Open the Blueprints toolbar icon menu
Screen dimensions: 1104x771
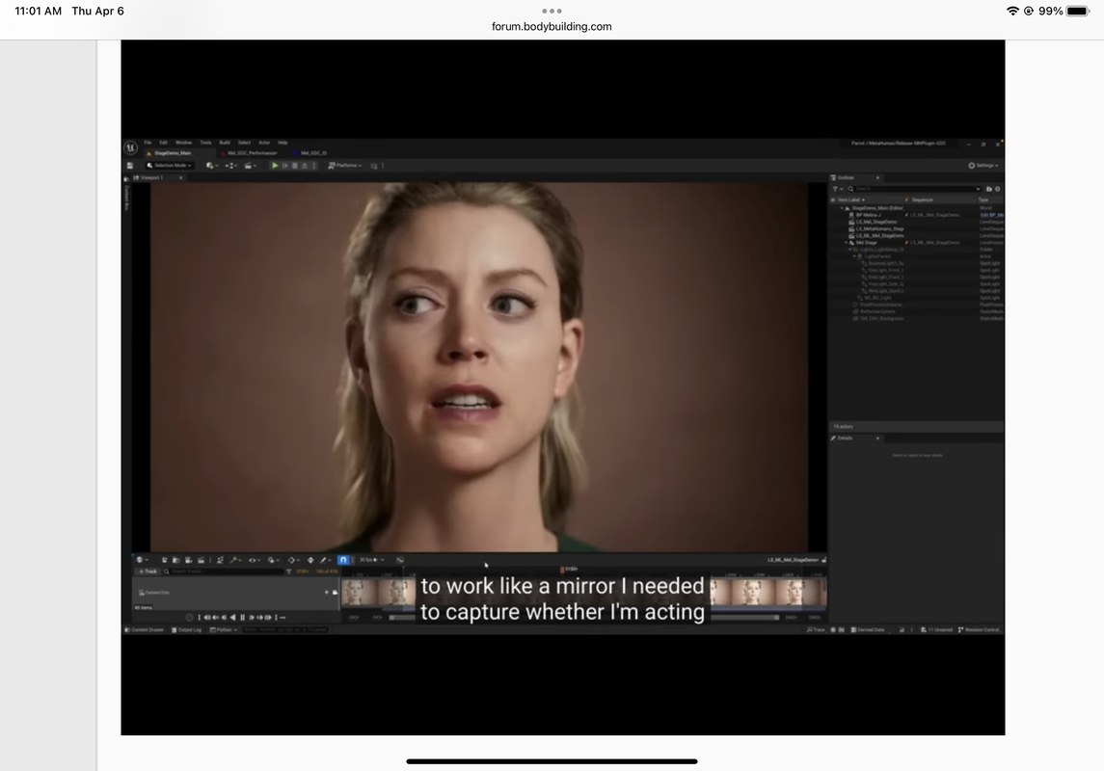coord(231,166)
